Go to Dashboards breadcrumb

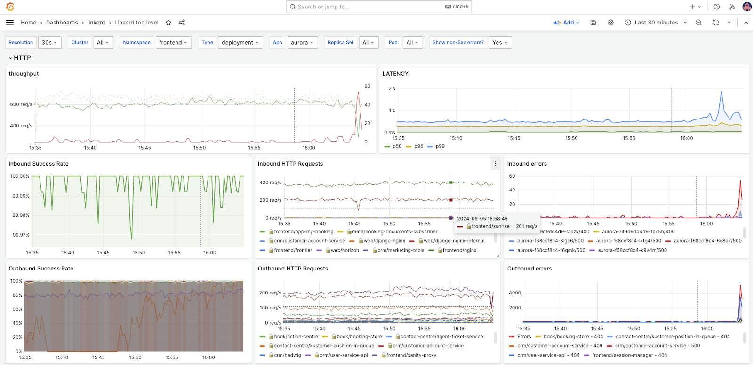tap(62, 23)
